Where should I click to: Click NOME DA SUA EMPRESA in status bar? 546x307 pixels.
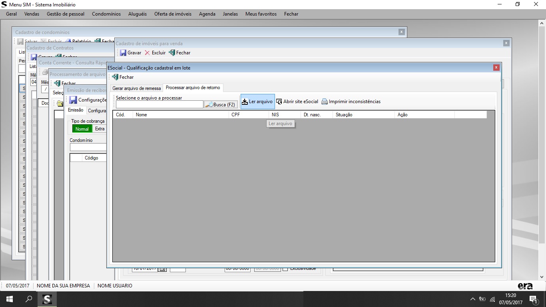pos(63,286)
